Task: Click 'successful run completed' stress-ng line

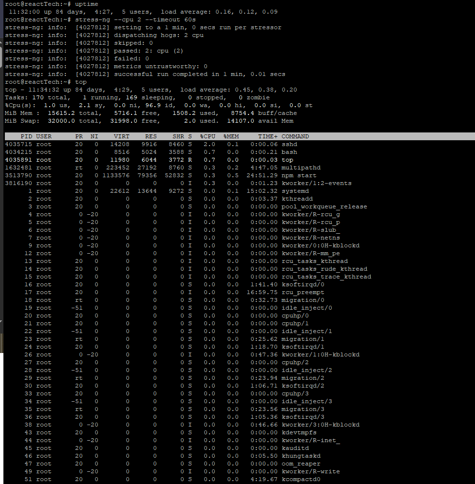Action: pos(145,74)
